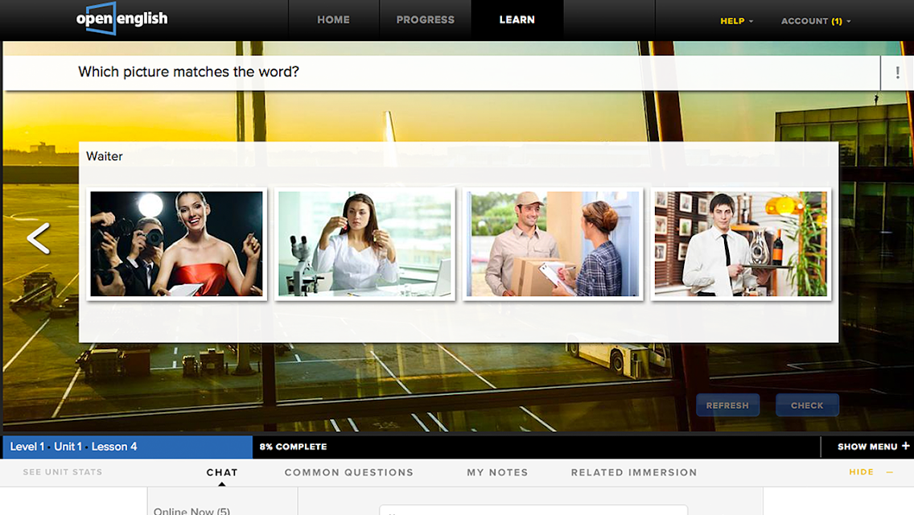914x515 pixels.
Task: Go back with the left arrow
Action: point(39,238)
